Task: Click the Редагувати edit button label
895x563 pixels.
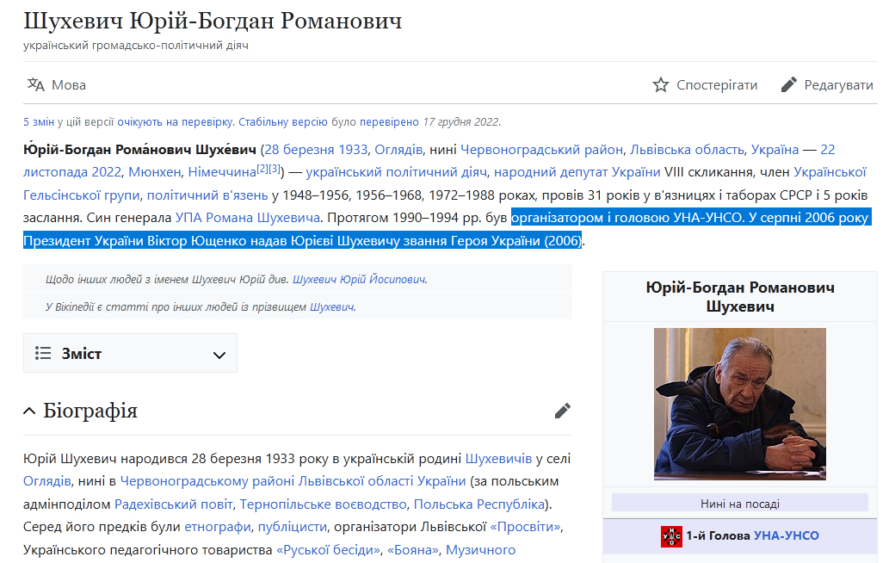Action: pos(838,85)
